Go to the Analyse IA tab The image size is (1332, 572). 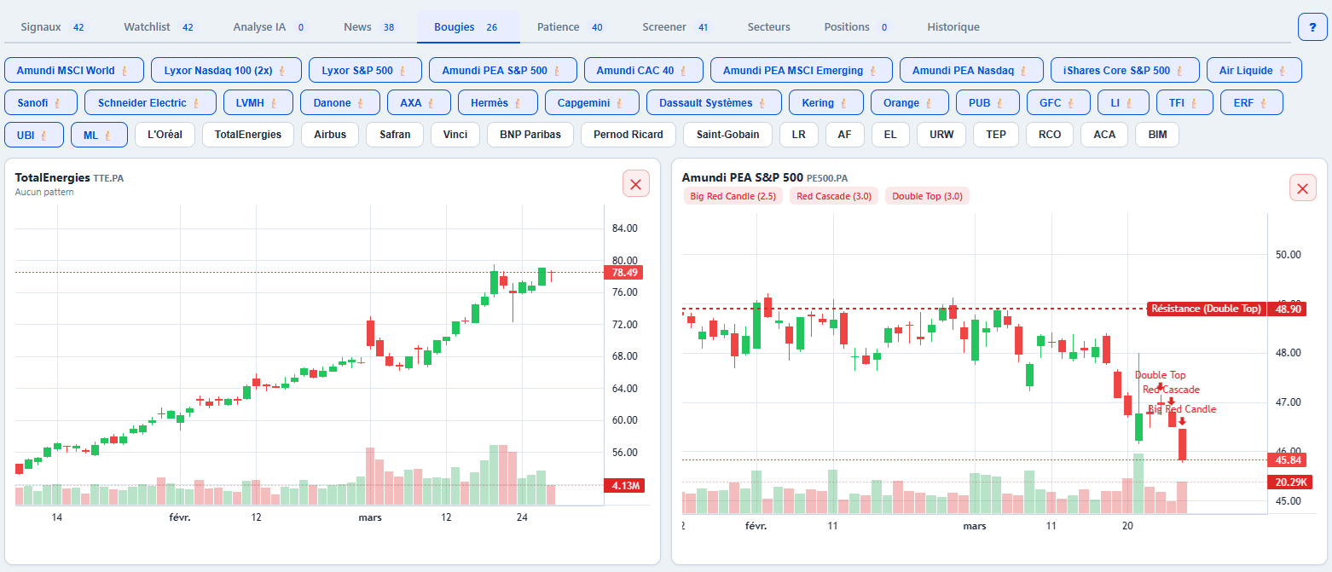269,27
